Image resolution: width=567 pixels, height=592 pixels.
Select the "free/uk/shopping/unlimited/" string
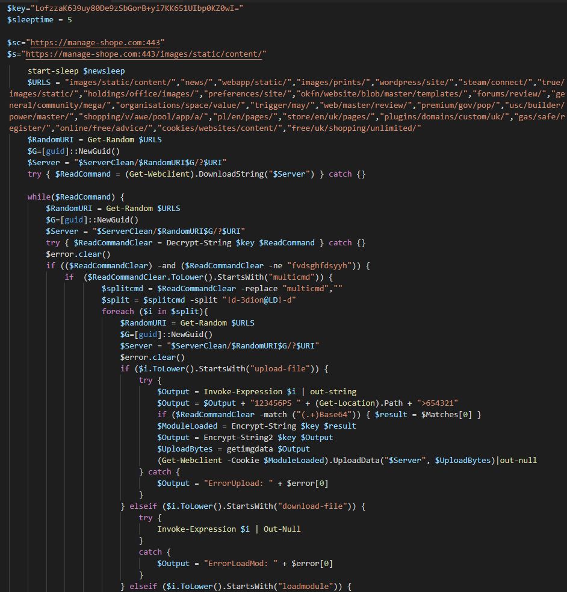coord(354,128)
